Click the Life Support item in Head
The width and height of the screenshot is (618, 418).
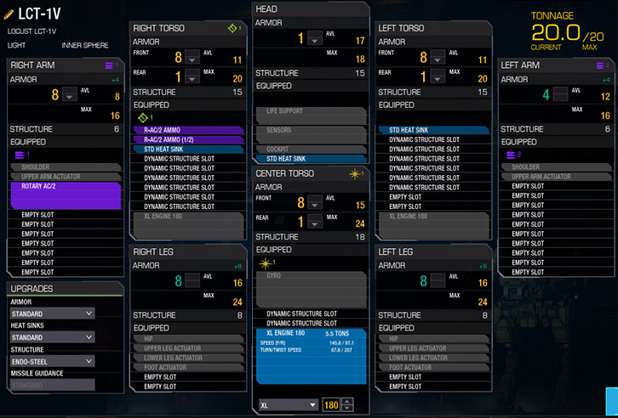(x=311, y=116)
